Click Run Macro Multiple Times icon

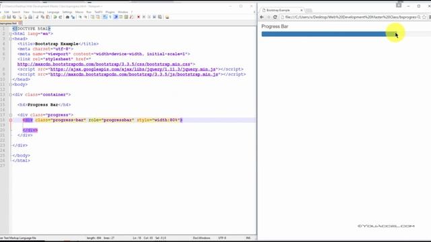tap(154, 17)
